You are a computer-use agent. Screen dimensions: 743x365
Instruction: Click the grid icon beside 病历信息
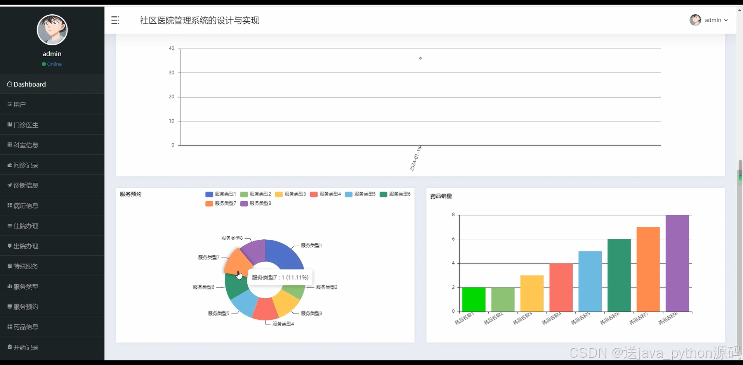10,206
